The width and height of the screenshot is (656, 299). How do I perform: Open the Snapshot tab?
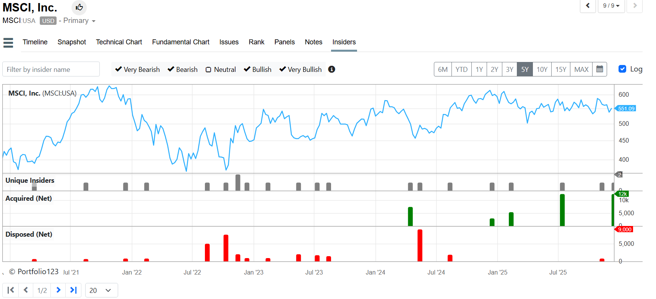tap(71, 42)
